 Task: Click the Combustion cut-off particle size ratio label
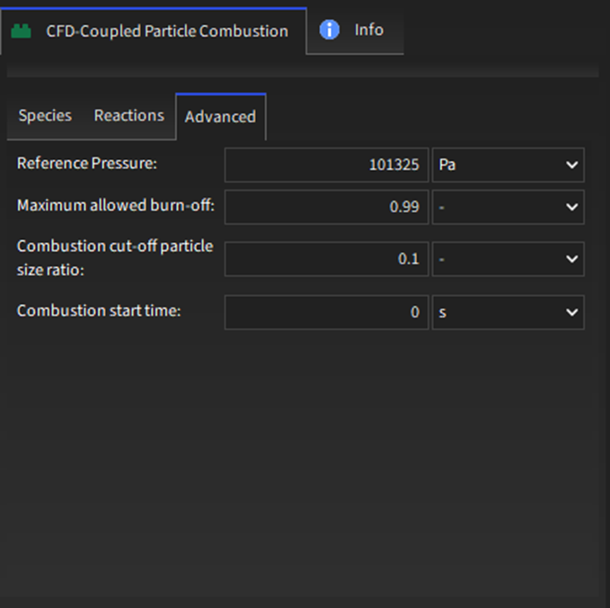coord(115,257)
